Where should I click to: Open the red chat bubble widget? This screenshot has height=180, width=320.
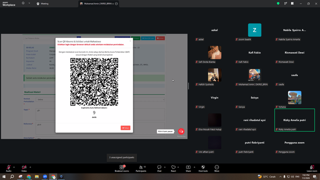point(181,131)
